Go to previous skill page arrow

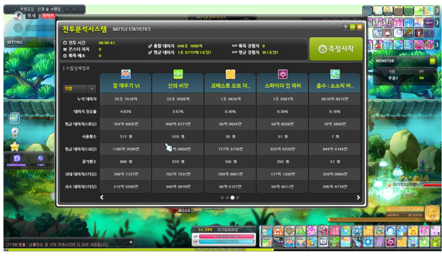[102, 197]
